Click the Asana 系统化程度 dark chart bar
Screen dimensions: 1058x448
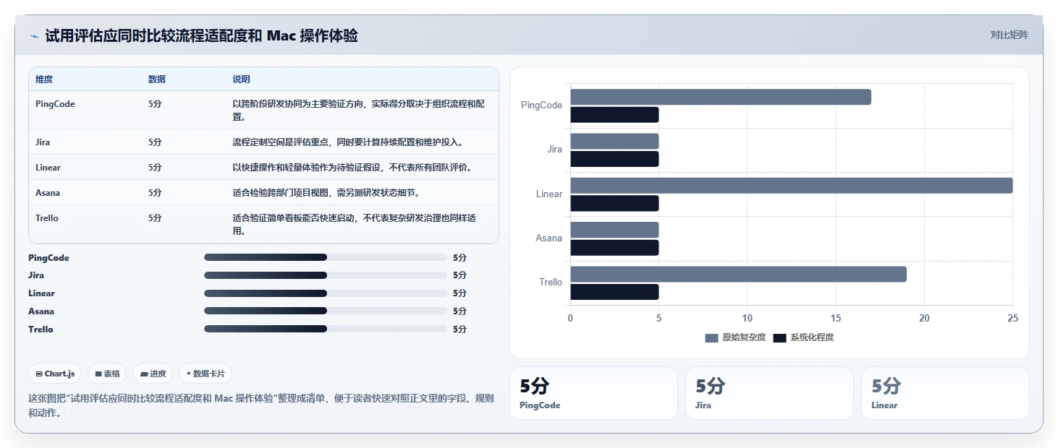[x=614, y=248]
